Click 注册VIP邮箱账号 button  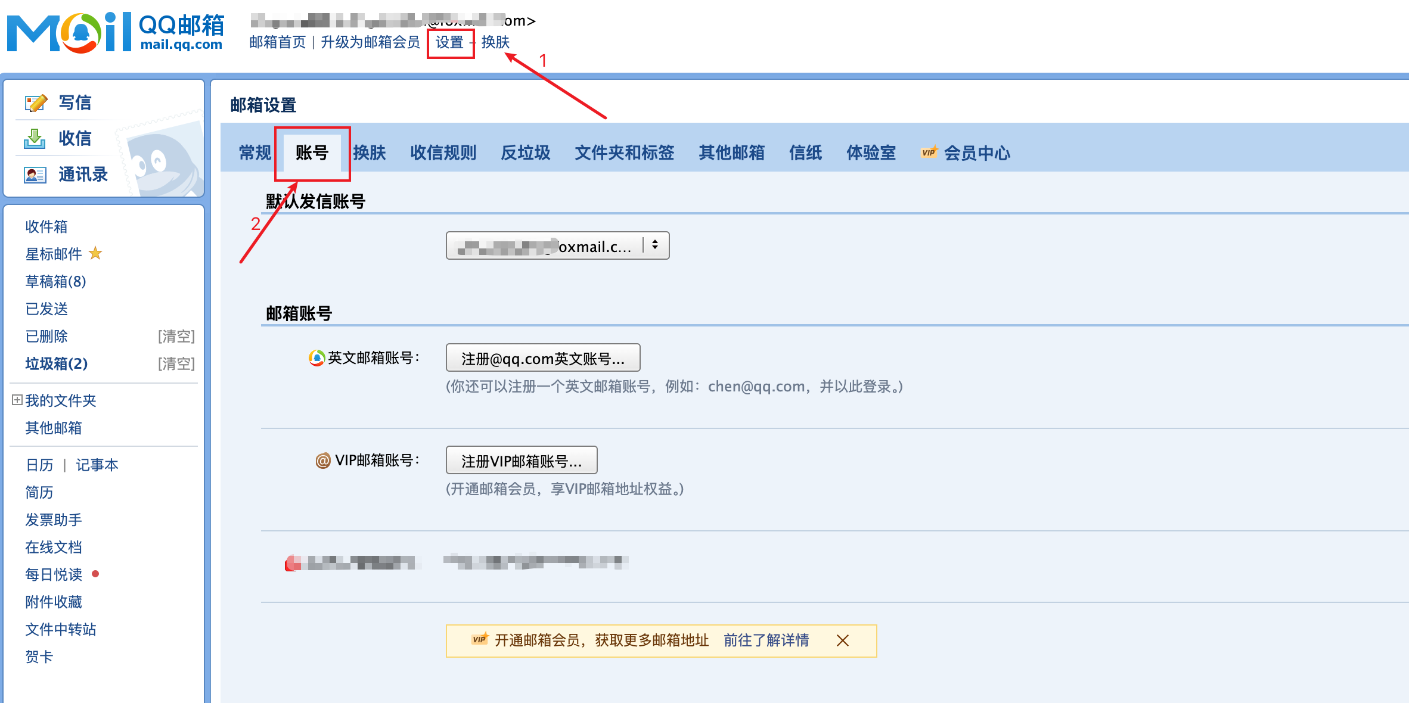click(521, 460)
